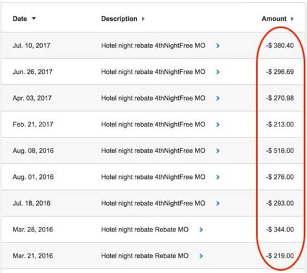
Task: Click the Date column header
Action: click(x=20, y=19)
